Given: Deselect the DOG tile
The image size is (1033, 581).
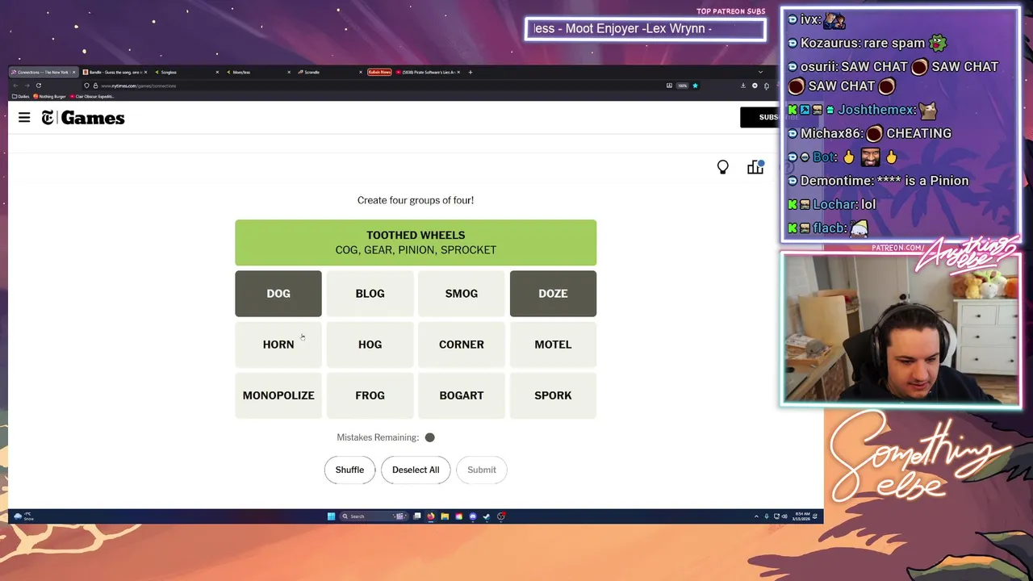Looking at the screenshot, I should click(278, 294).
